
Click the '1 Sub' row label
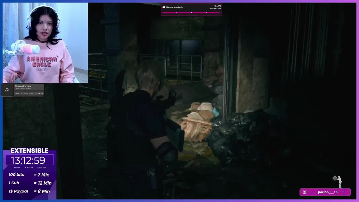(x=14, y=183)
